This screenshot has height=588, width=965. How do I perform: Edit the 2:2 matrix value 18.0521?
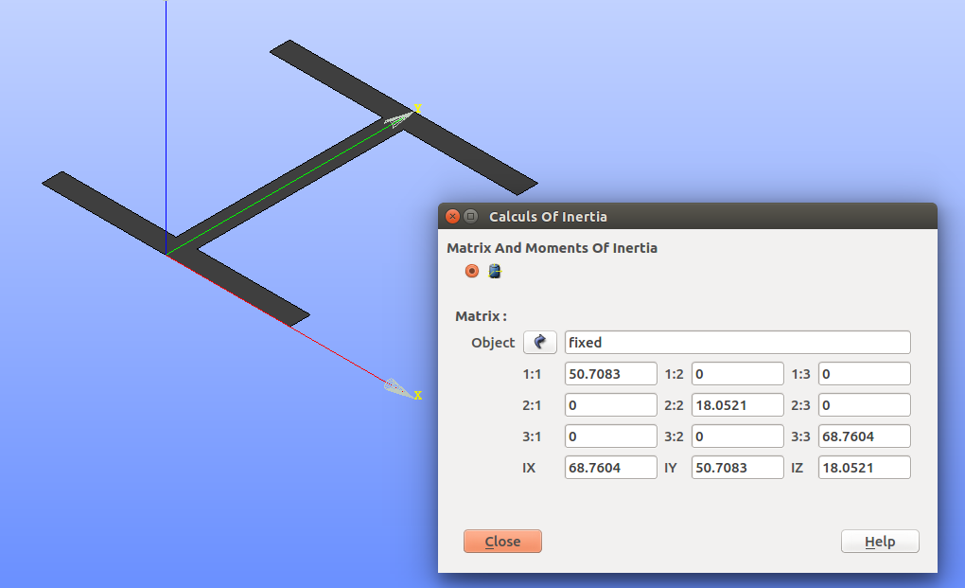tap(737, 404)
